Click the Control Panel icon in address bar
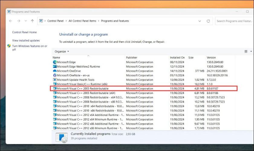Image resolution: width=254 pixels, height=151 pixels. tap(41, 21)
